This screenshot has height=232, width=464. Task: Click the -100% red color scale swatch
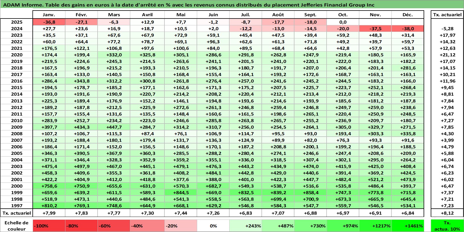[x=49, y=226]
